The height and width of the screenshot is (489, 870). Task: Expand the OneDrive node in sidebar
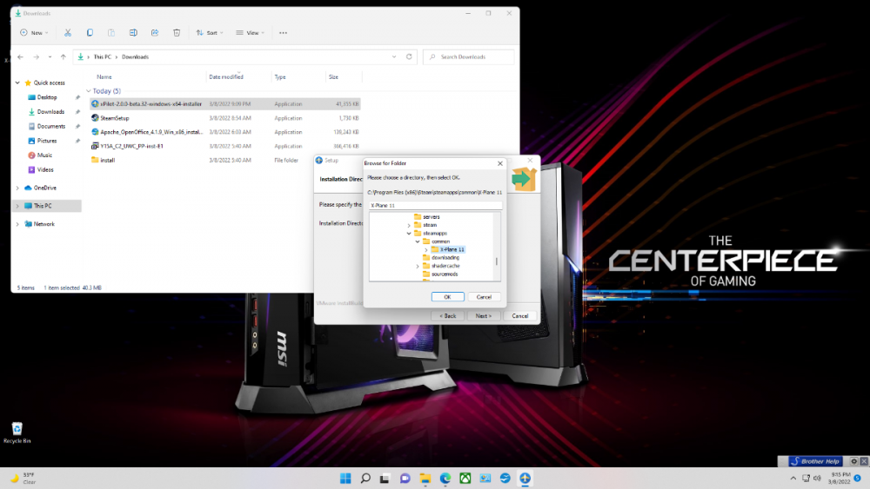point(17,188)
